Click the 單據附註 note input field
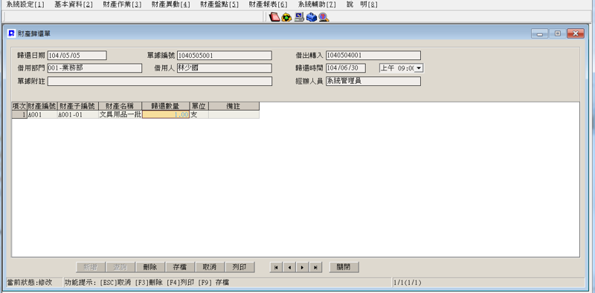 160,82
